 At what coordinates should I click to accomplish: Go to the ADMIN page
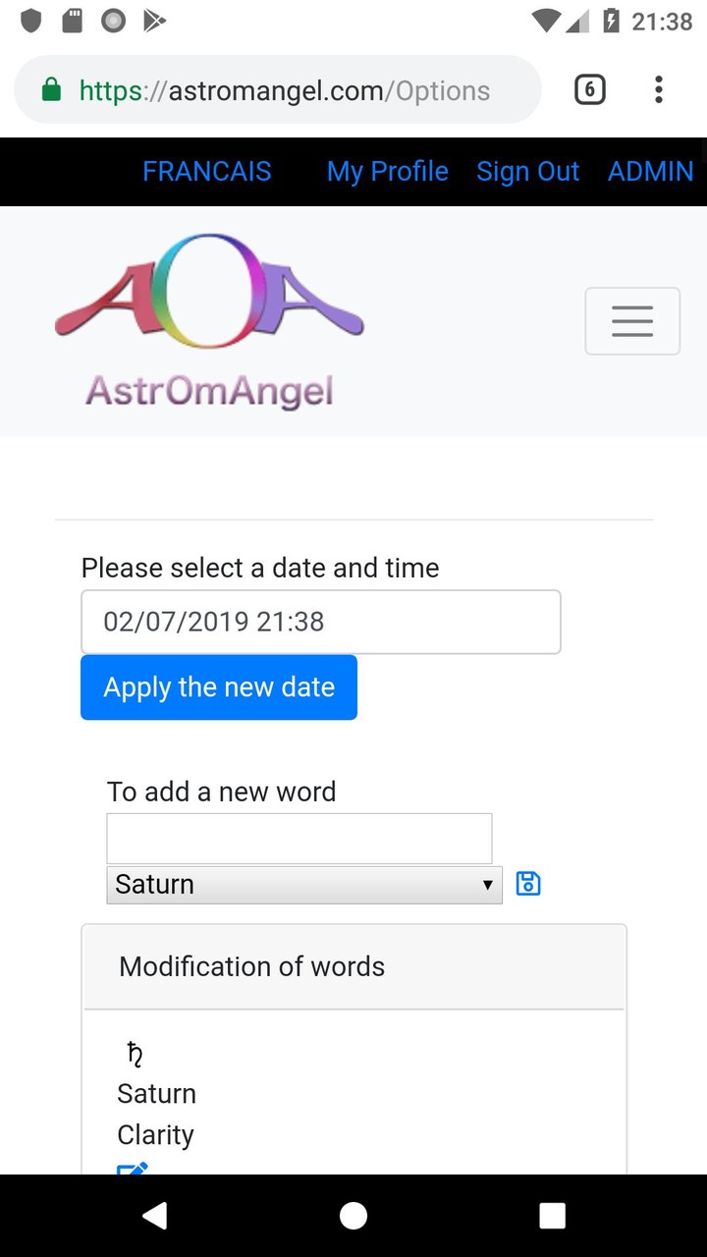(650, 172)
